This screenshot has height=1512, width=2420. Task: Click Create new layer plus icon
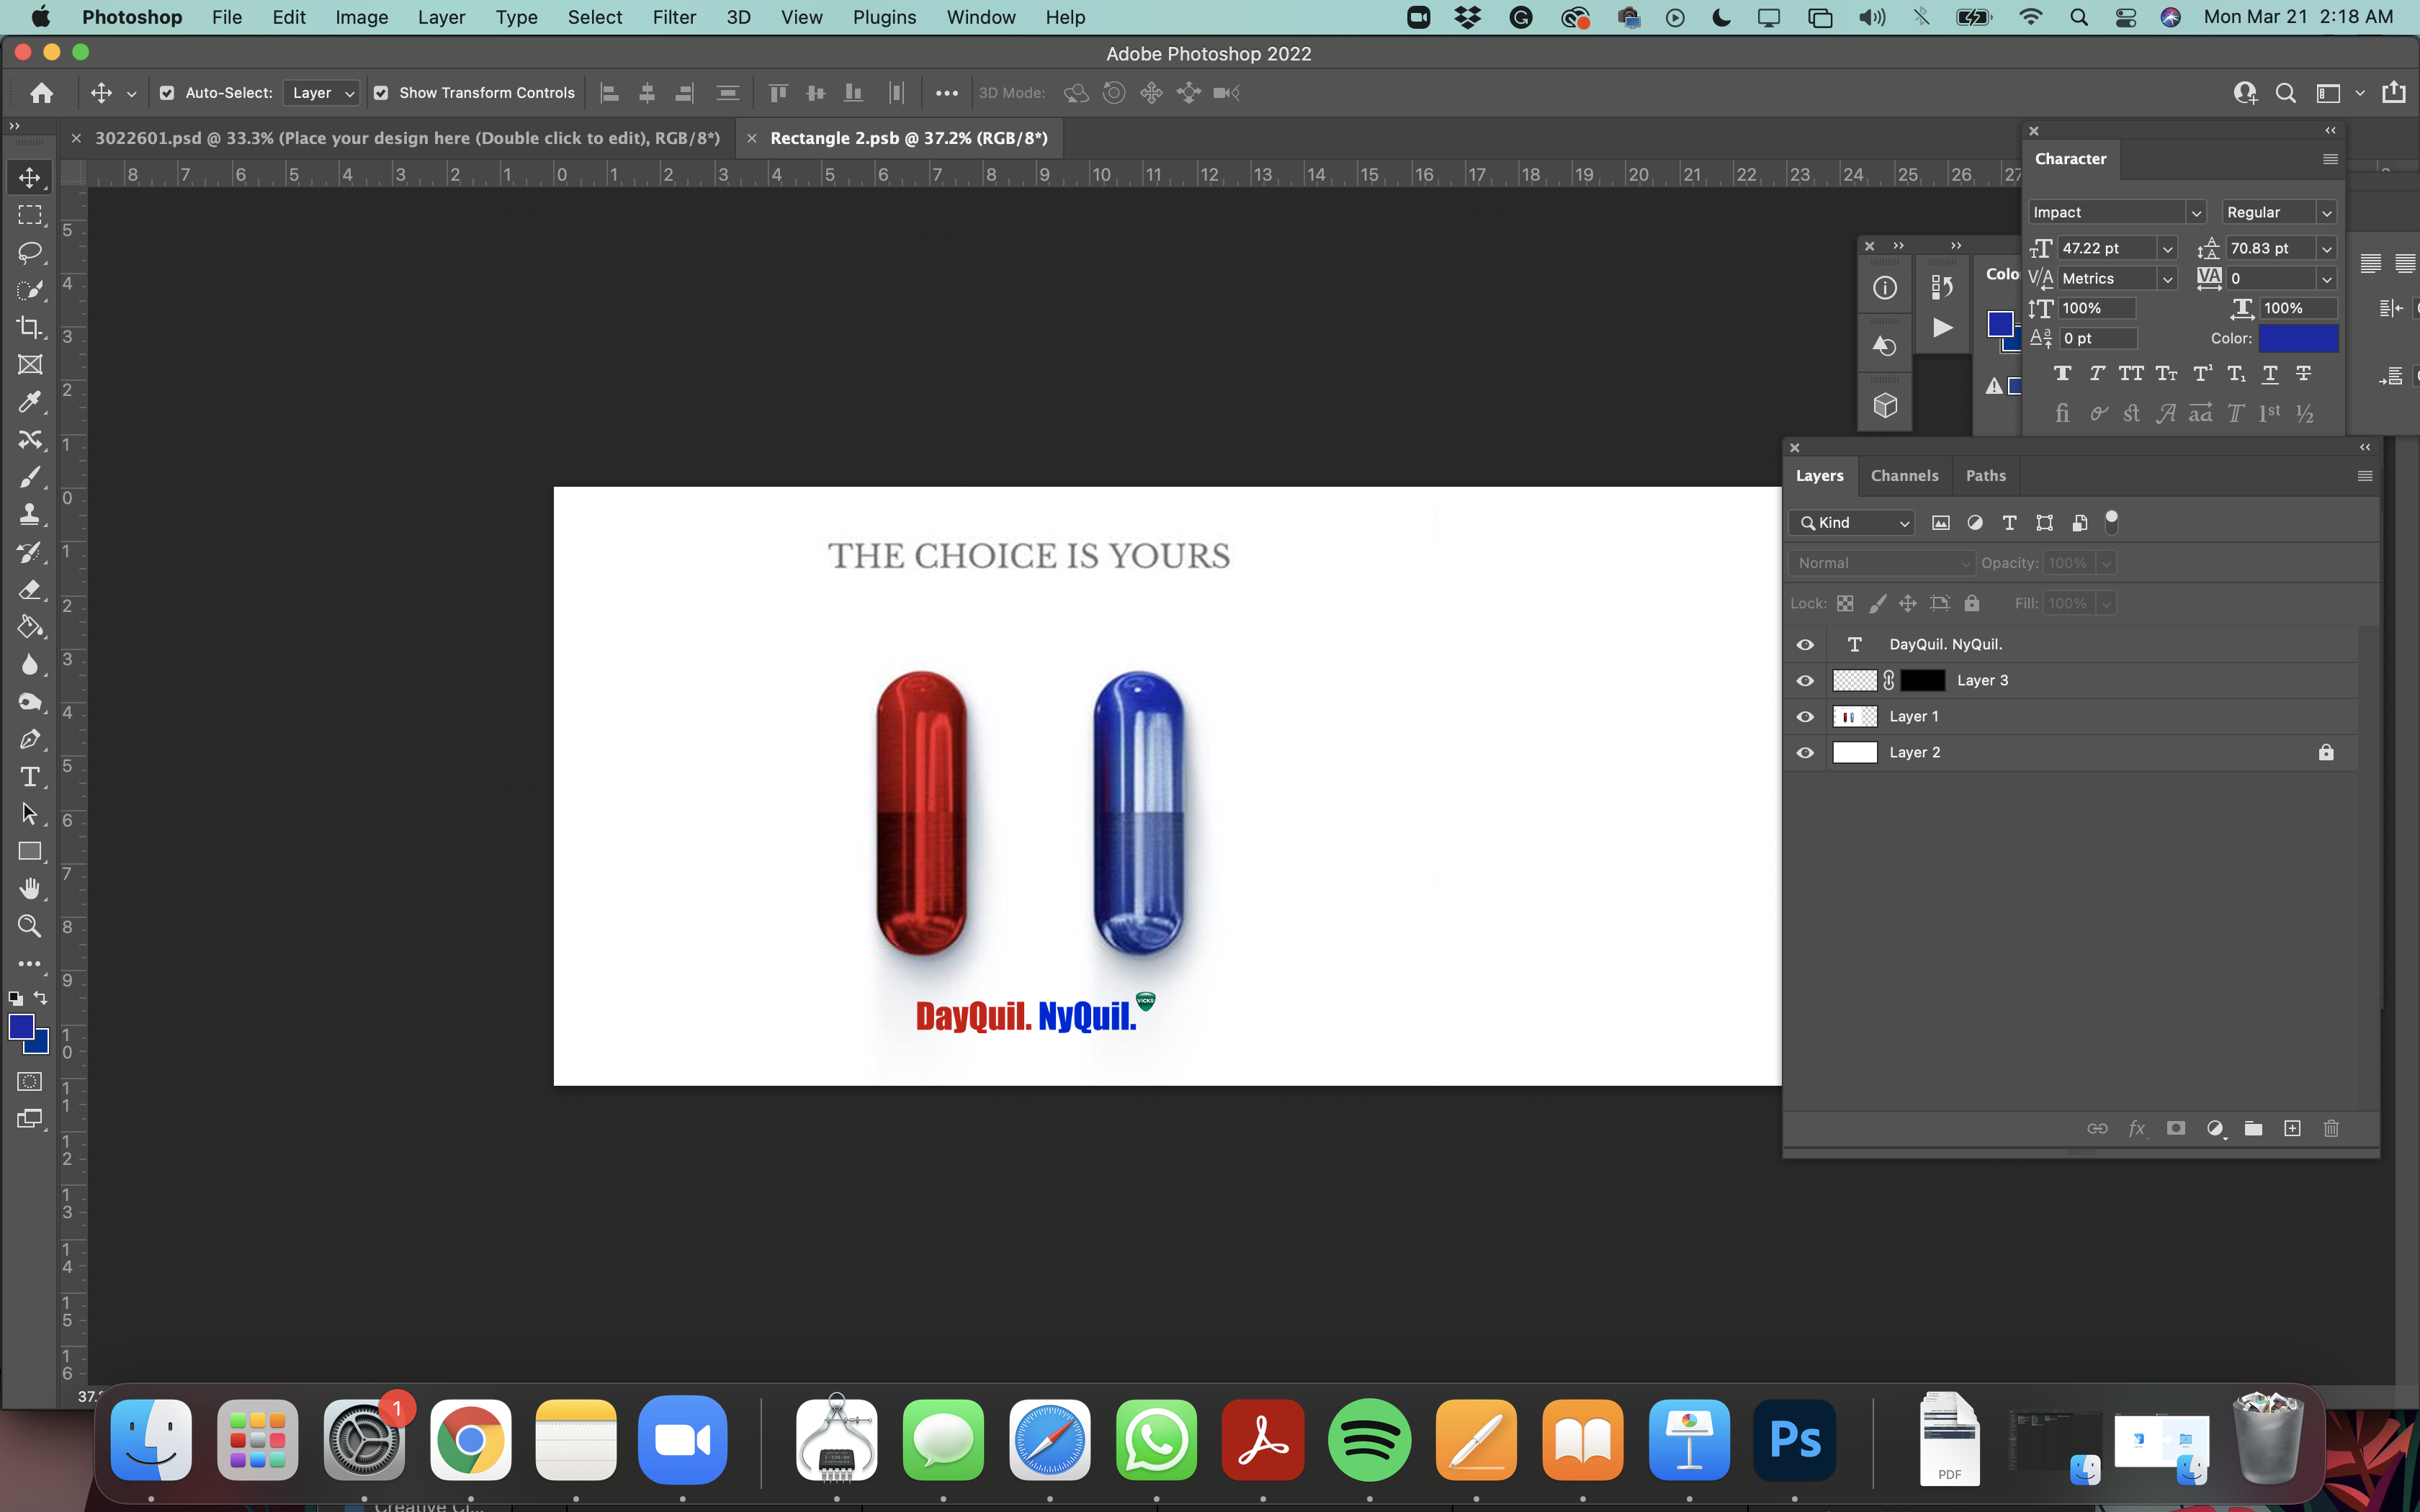click(x=2292, y=1128)
